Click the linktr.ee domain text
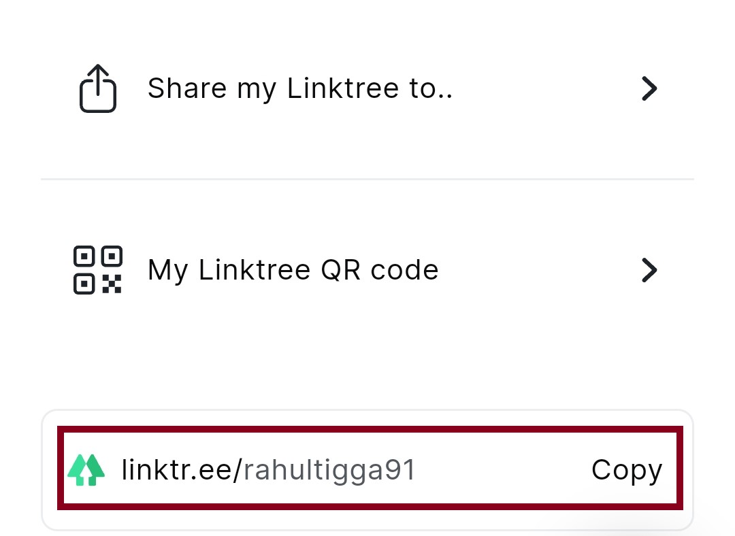This screenshot has width=735, height=536. pos(177,470)
